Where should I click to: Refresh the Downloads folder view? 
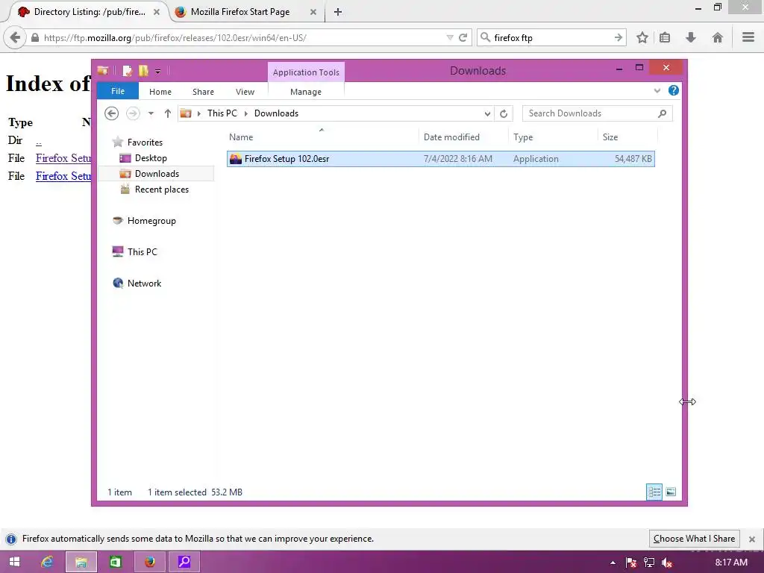504,114
